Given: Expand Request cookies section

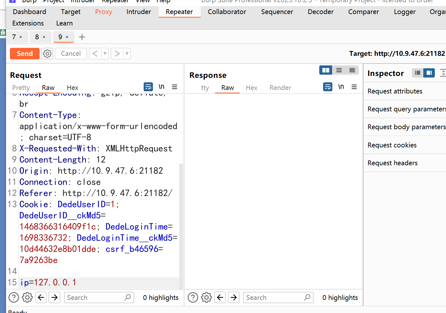Looking at the screenshot, I should pos(404,145).
